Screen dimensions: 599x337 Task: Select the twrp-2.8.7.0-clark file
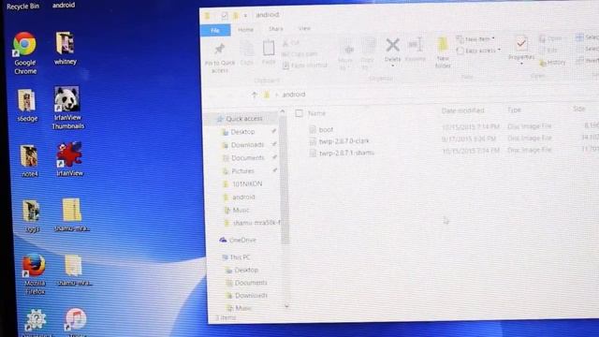pyautogui.click(x=339, y=141)
